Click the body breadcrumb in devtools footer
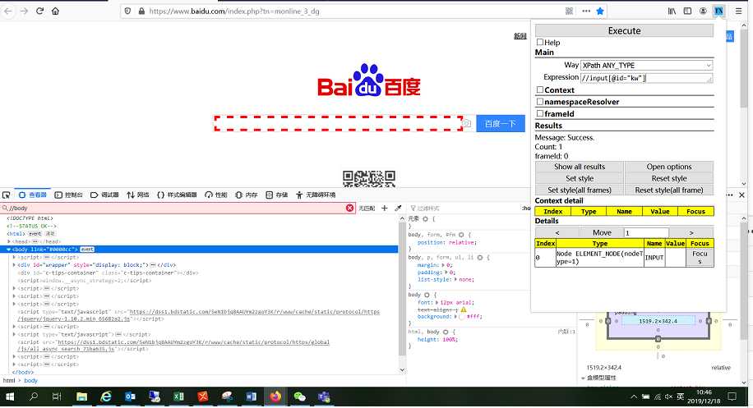 click(30, 381)
